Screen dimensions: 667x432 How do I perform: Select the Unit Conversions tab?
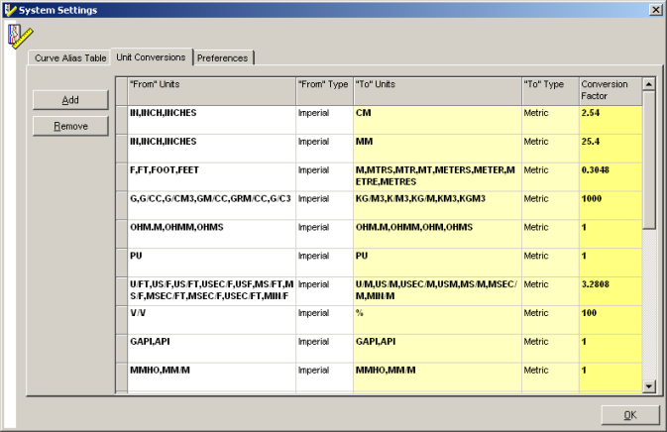[151, 57]
